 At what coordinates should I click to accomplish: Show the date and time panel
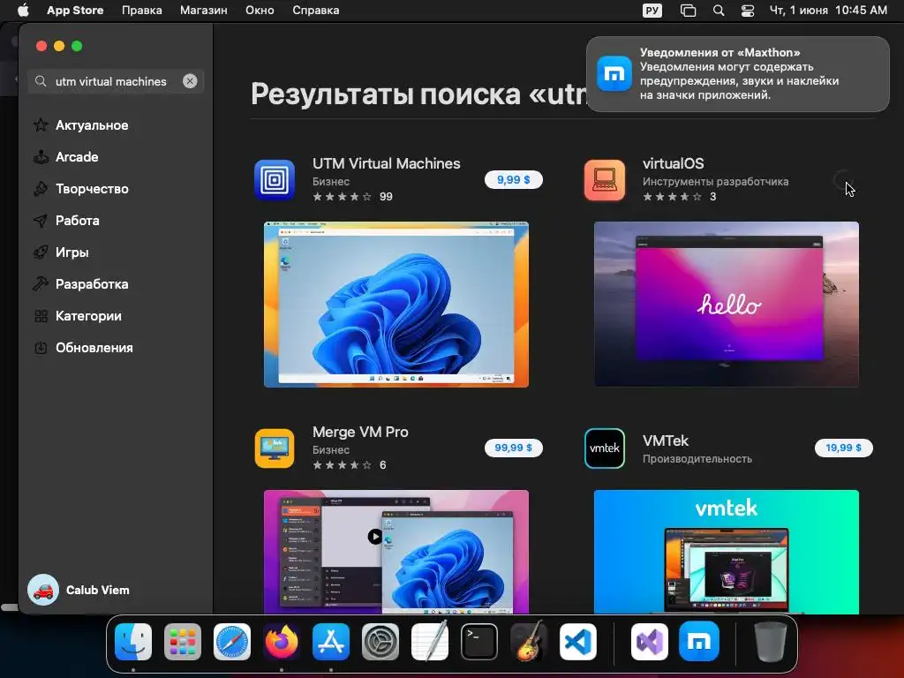click(828, 11)
